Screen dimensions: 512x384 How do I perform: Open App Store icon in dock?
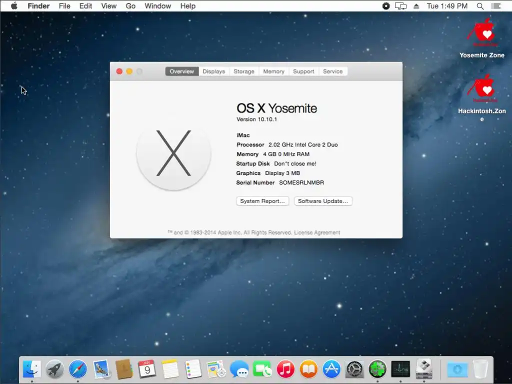[x=331, y=369]
